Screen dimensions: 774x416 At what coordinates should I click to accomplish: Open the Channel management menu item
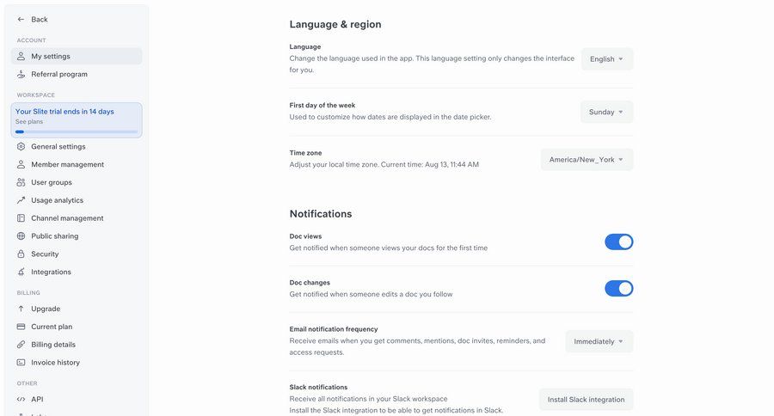pos(67,218)
